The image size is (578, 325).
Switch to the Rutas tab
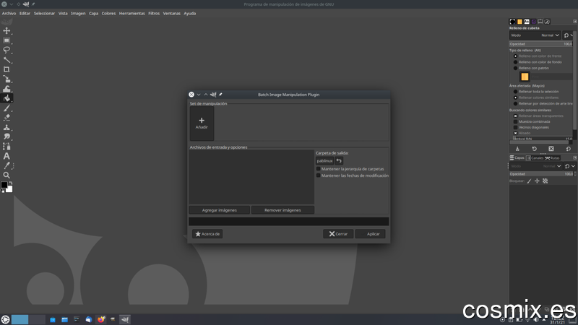tap(552, 157)
